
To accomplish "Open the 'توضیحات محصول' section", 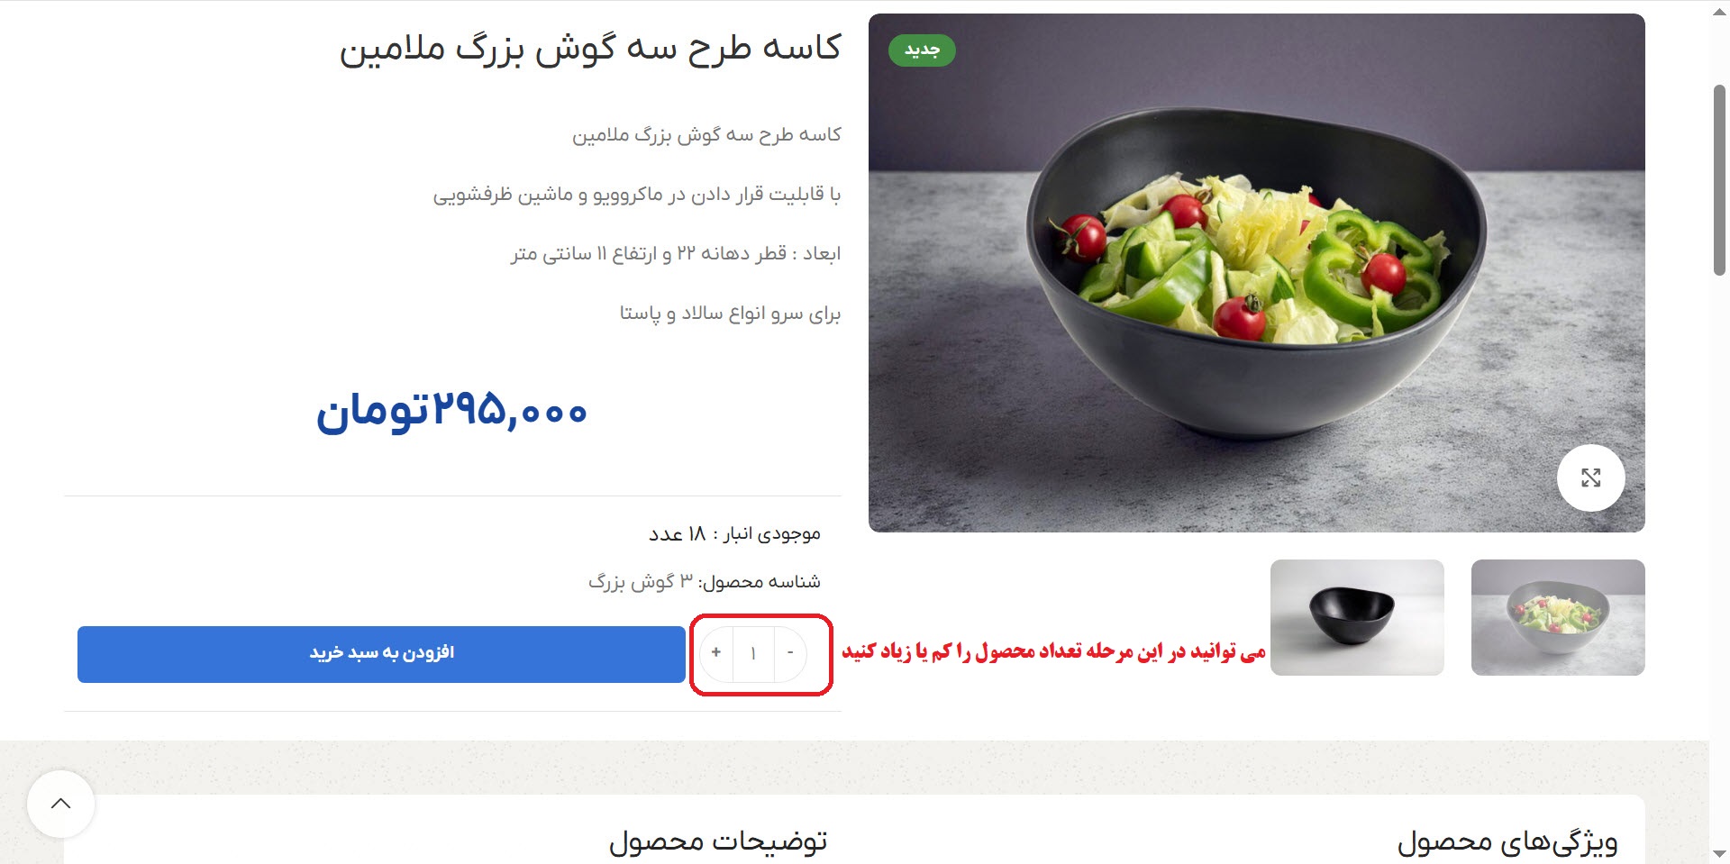I will pos(718,841).
